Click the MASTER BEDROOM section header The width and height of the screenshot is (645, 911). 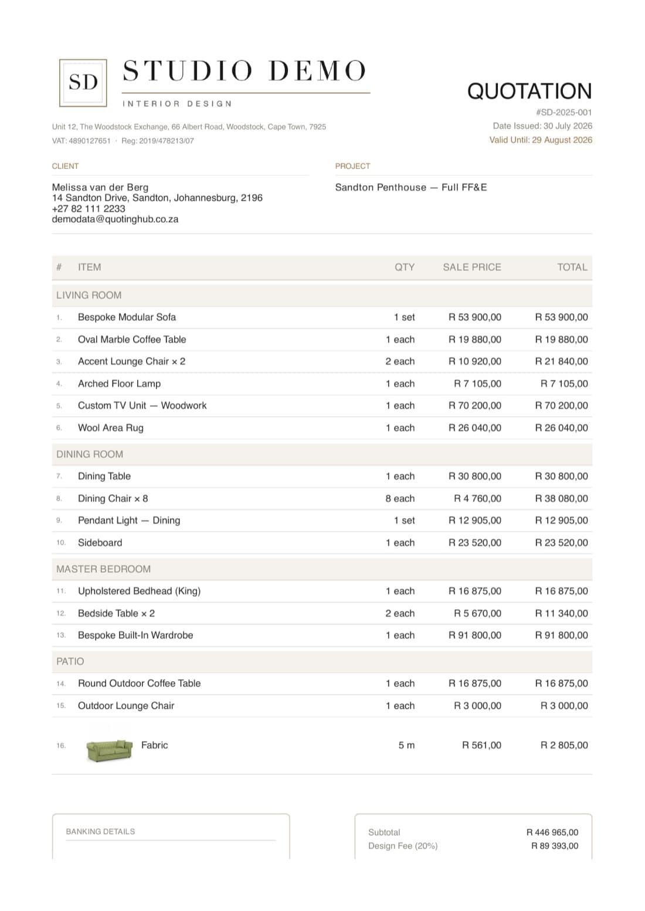[322, 569]
